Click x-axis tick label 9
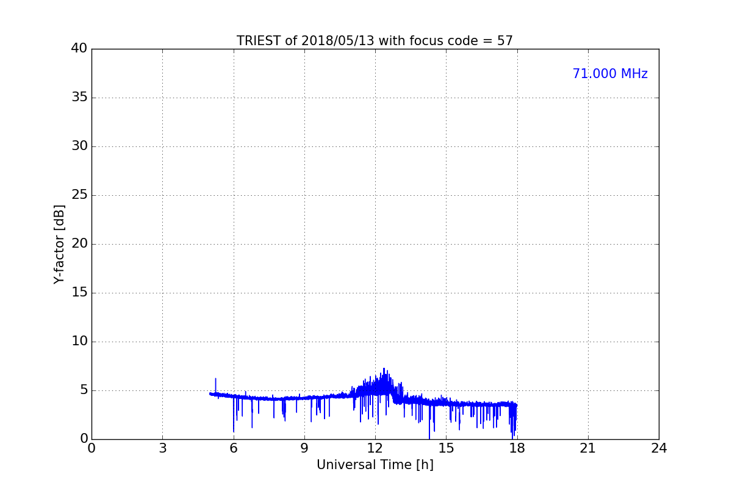 pyautogui.click(x=304, y=448)
